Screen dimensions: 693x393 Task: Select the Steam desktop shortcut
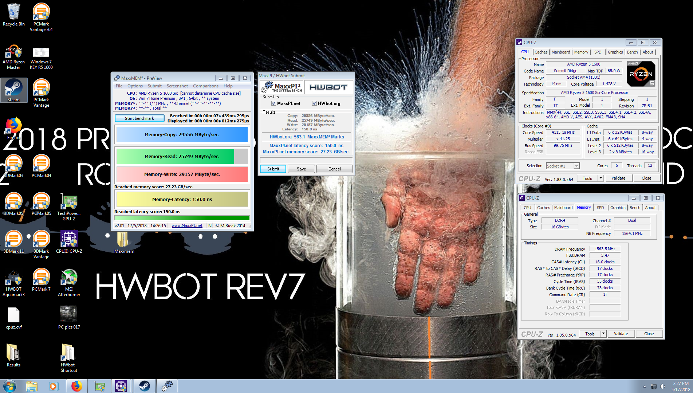click(13, 90)
